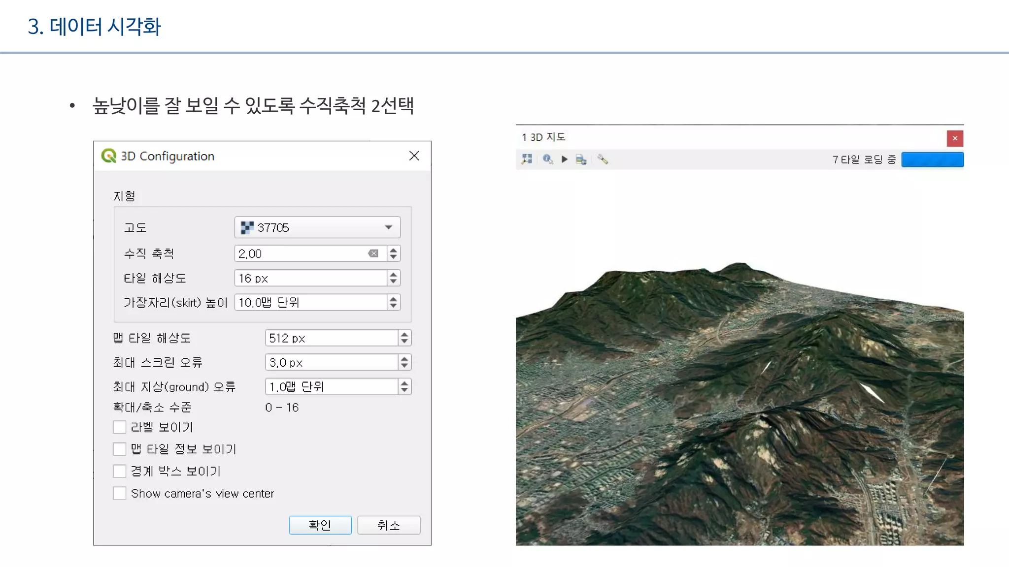Screen dimensions: 1009x567
Task: Cancel the dialog with the 취소 button
Action: tap(389, 525)
